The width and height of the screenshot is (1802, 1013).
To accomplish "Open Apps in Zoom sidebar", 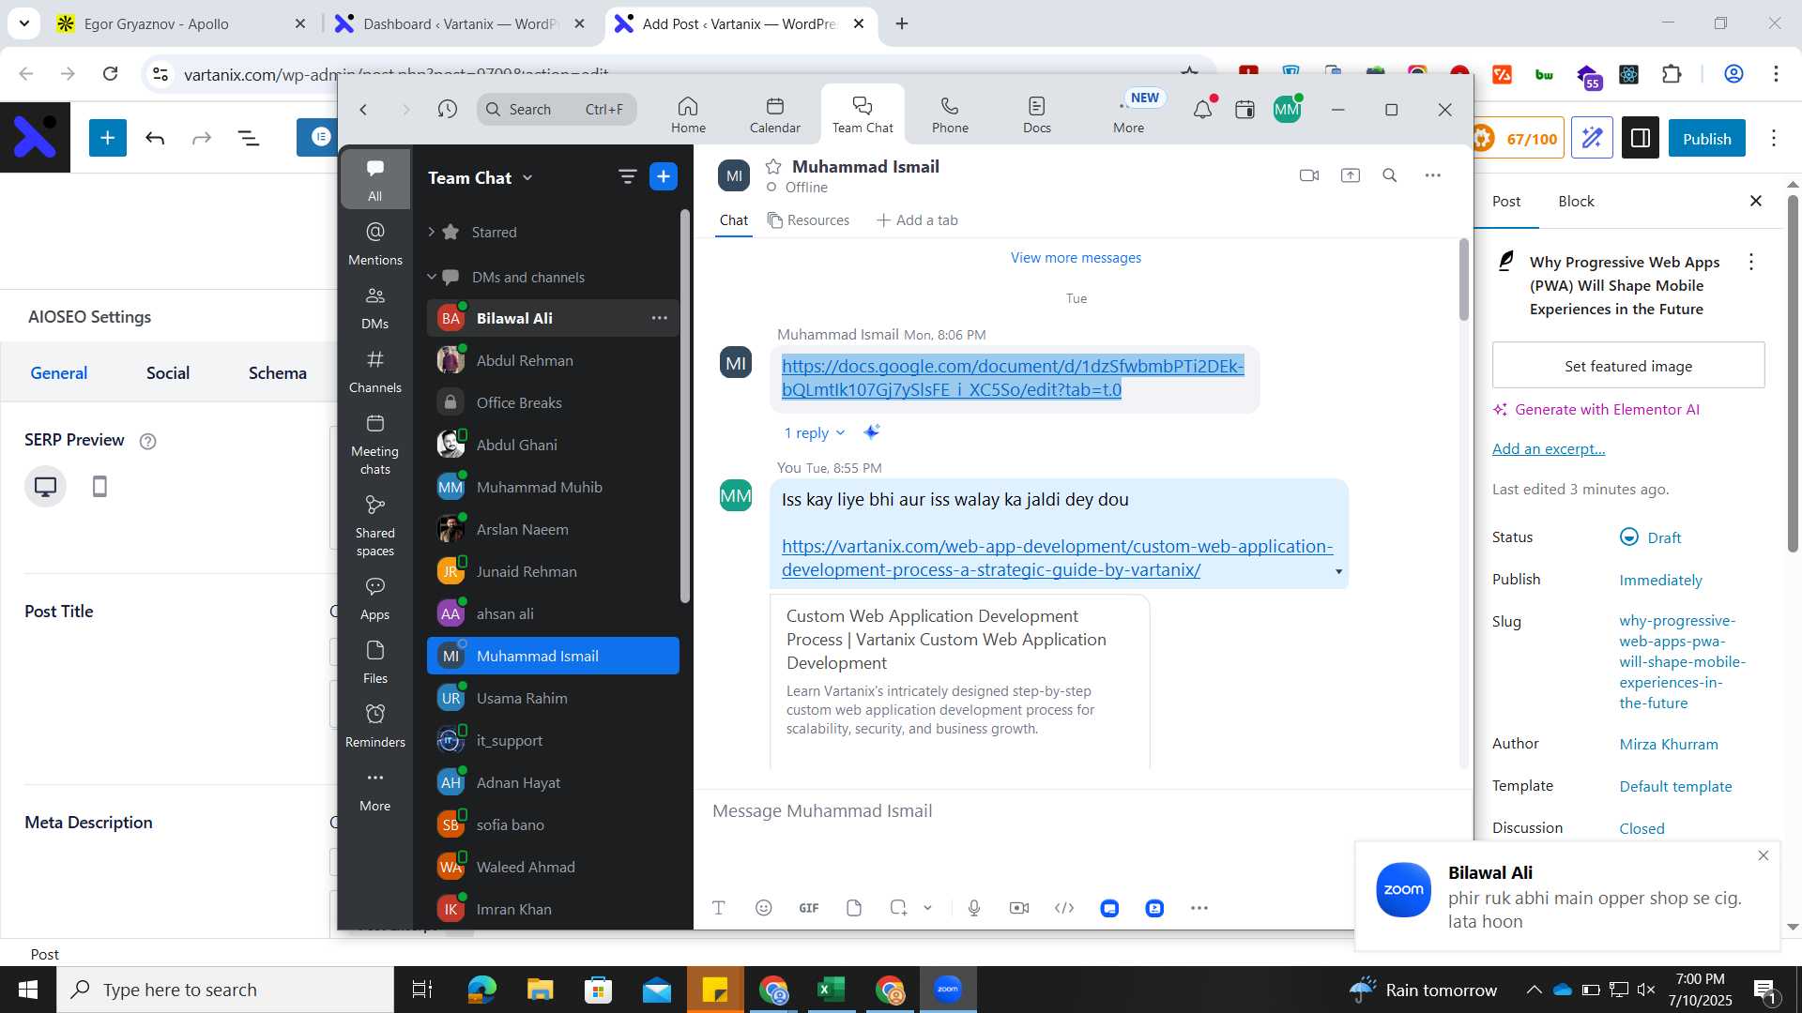I will click(374, 598).
